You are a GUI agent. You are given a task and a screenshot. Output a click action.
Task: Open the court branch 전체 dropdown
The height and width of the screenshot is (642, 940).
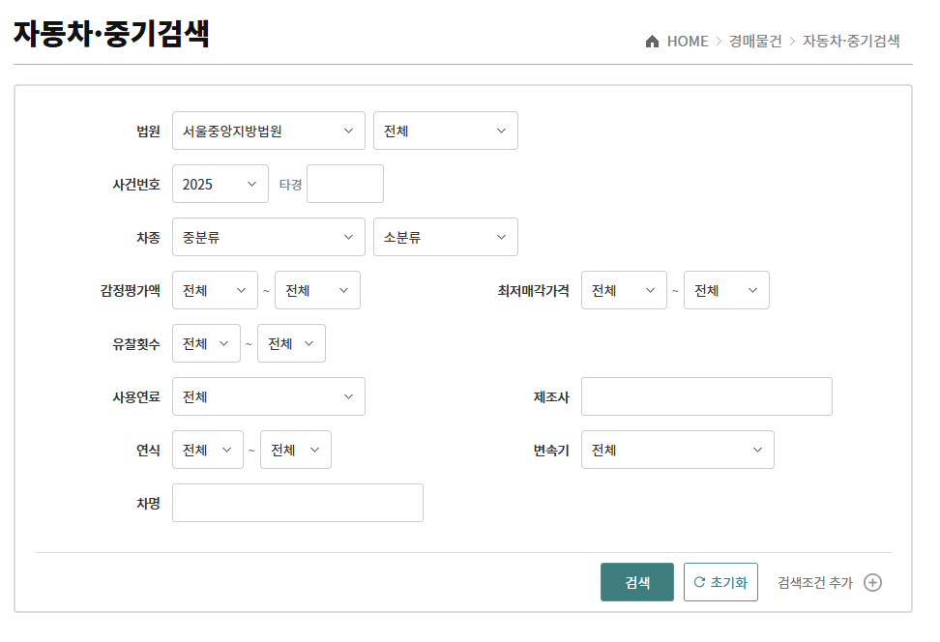click(x=446, y=131)
